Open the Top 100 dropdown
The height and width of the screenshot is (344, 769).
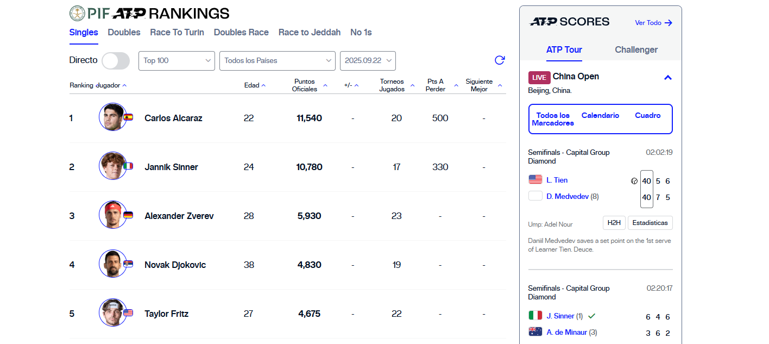[177, 61]
